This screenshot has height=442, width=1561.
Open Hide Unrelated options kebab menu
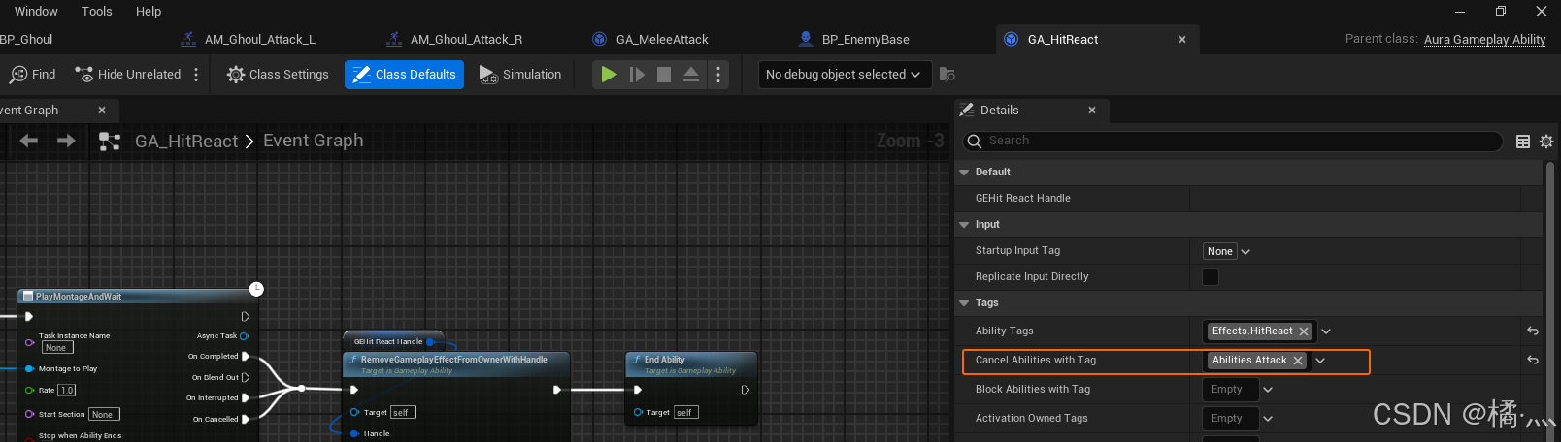click(196, 75)
